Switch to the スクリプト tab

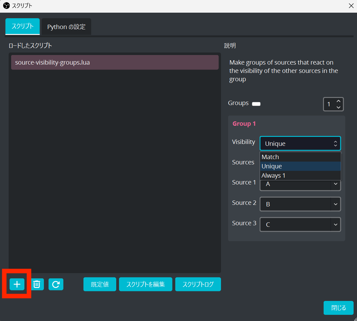[x=23, y=26]
